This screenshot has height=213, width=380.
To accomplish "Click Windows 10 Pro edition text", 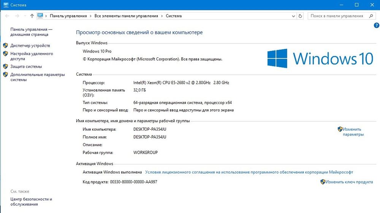I will 97,51.
